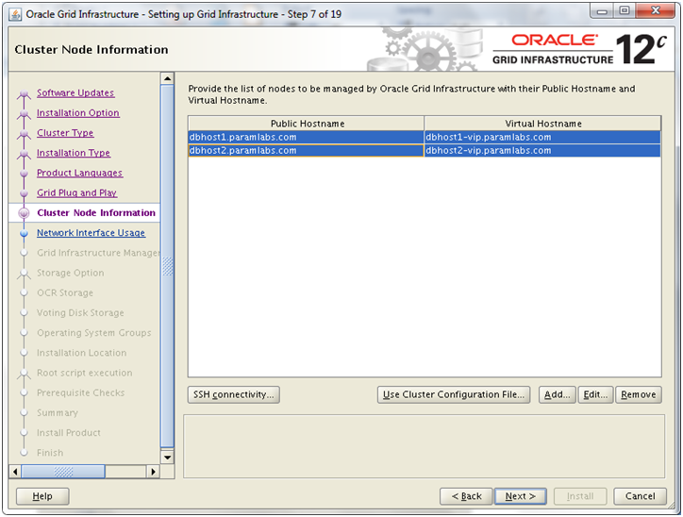Click the Network Interface Usage step bullet
683x517 pixels.
click(24, 233)
